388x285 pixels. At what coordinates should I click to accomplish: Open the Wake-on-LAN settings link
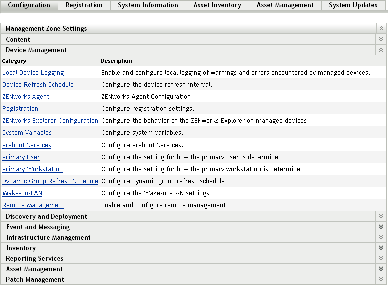[x=22, y=193]
